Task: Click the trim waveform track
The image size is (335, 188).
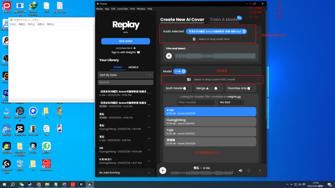Action: pyautogui.click(x=215, y=56)
